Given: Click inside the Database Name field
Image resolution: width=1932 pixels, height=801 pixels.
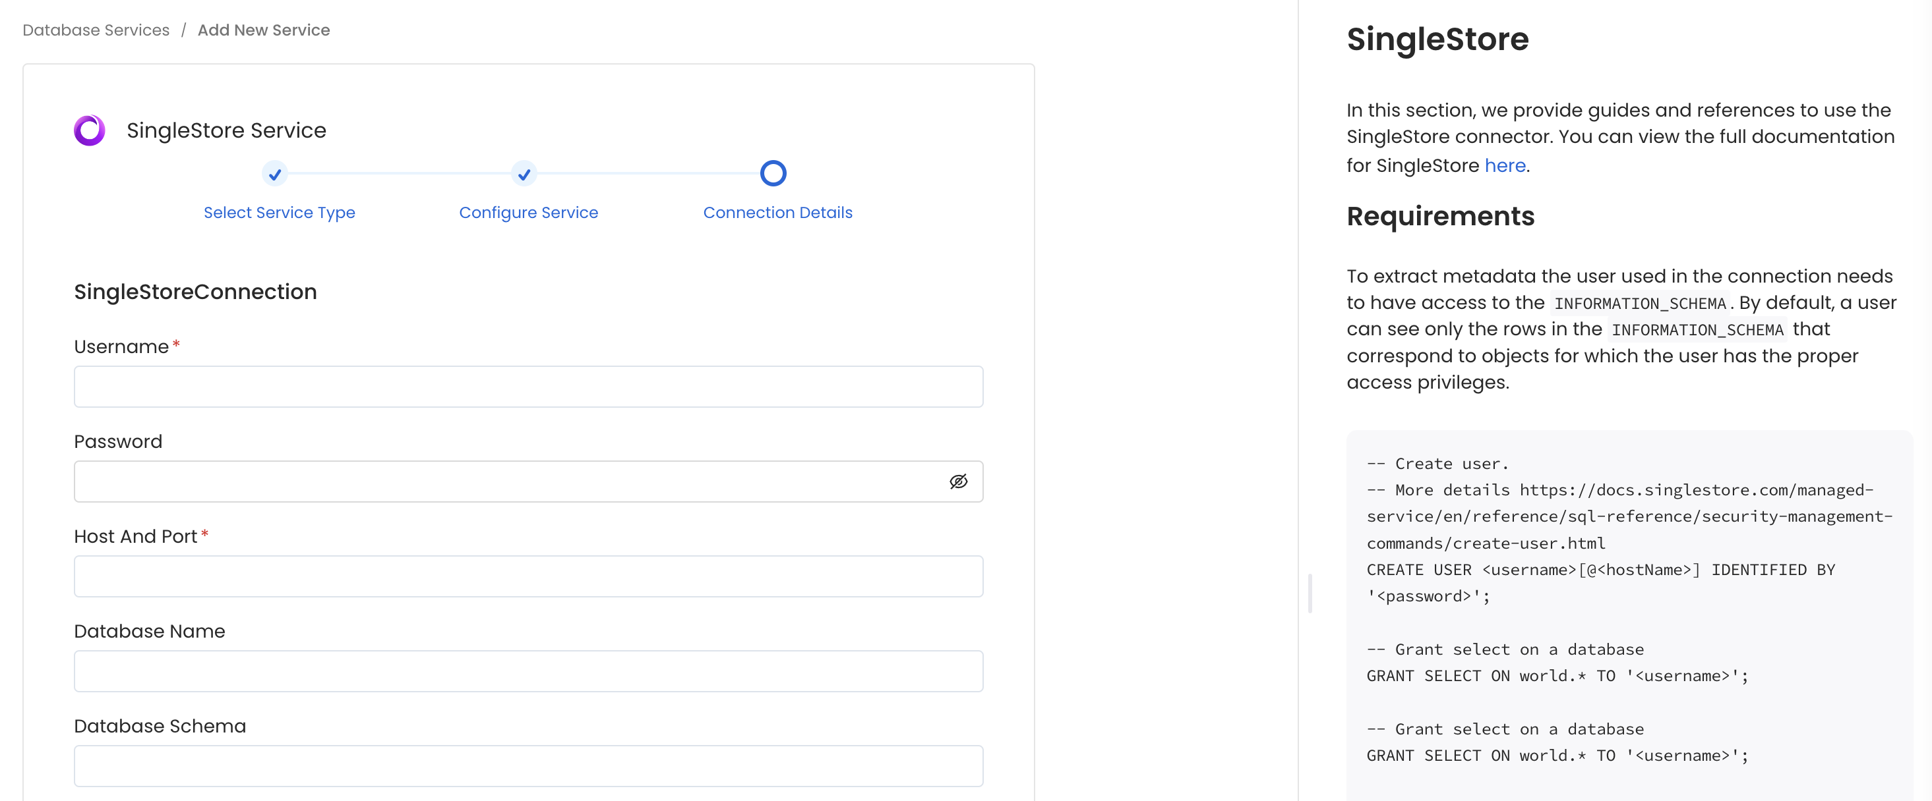Looking at the screenshot, I should 528,671.
